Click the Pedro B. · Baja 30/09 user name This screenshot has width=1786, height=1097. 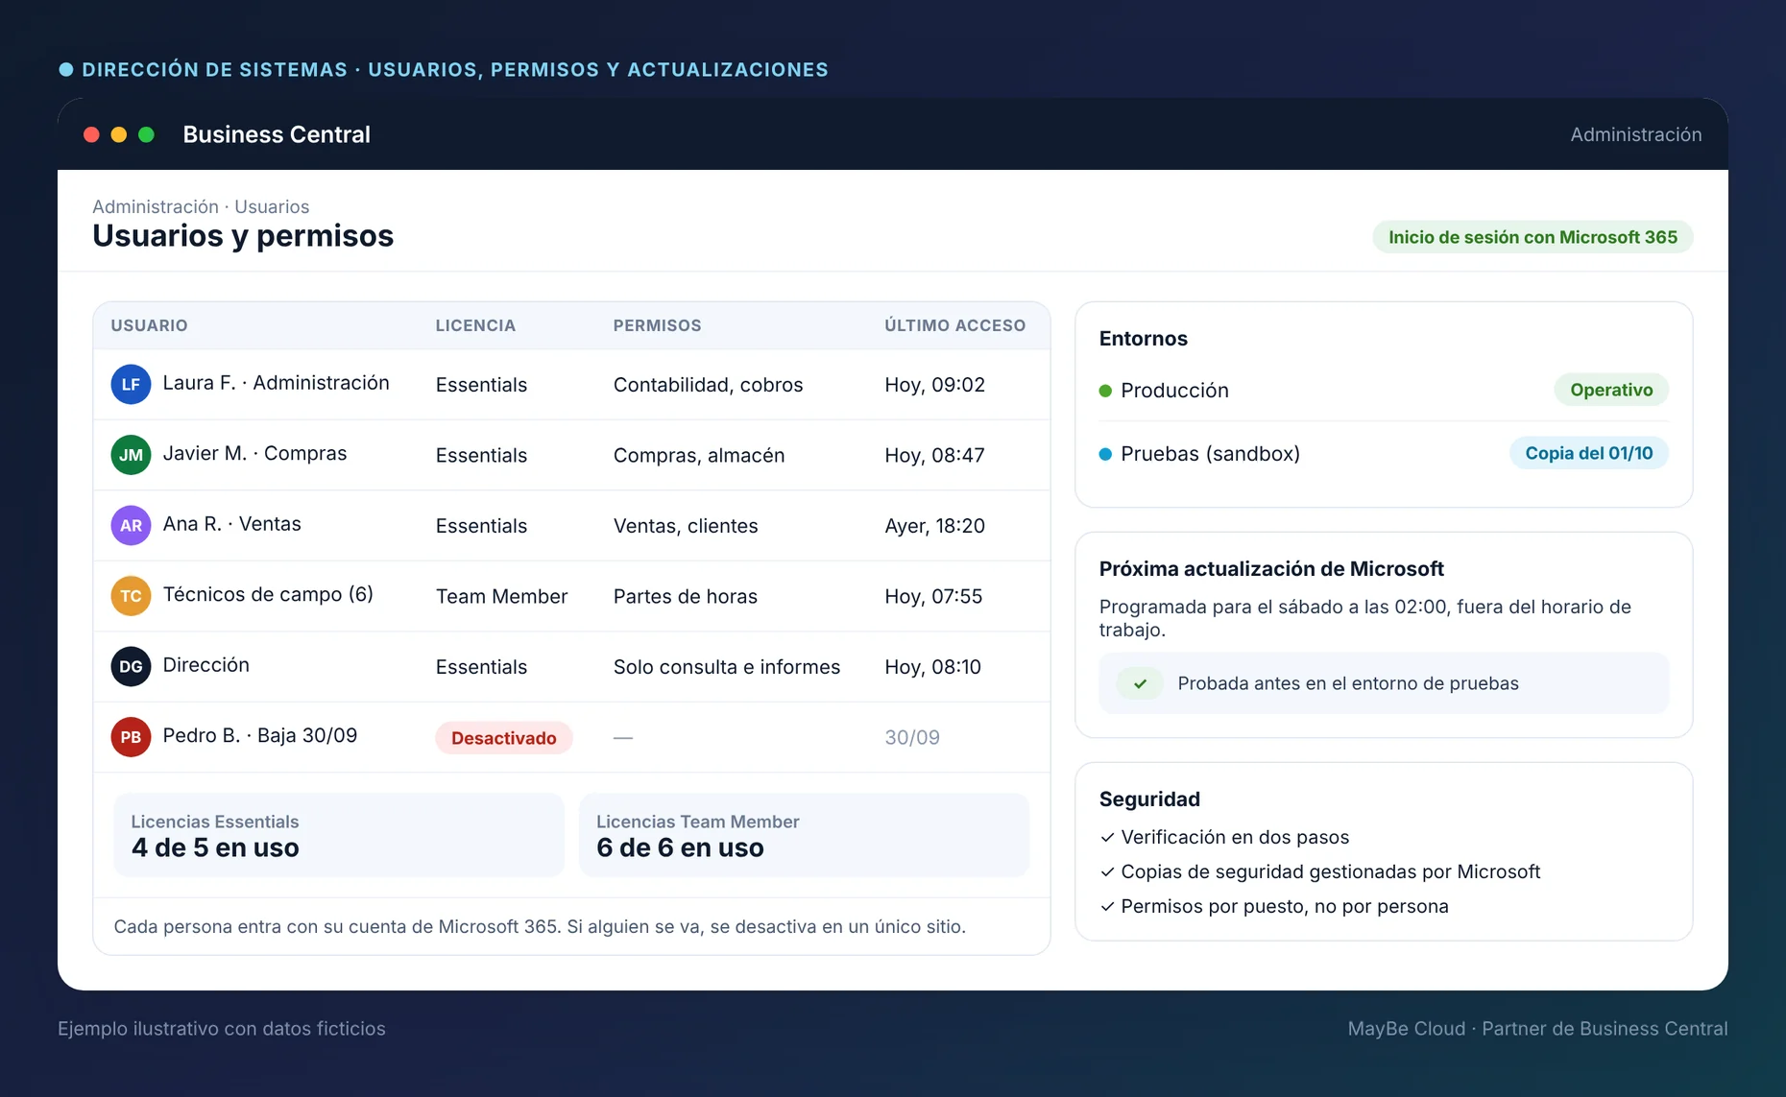click(259, 735)
